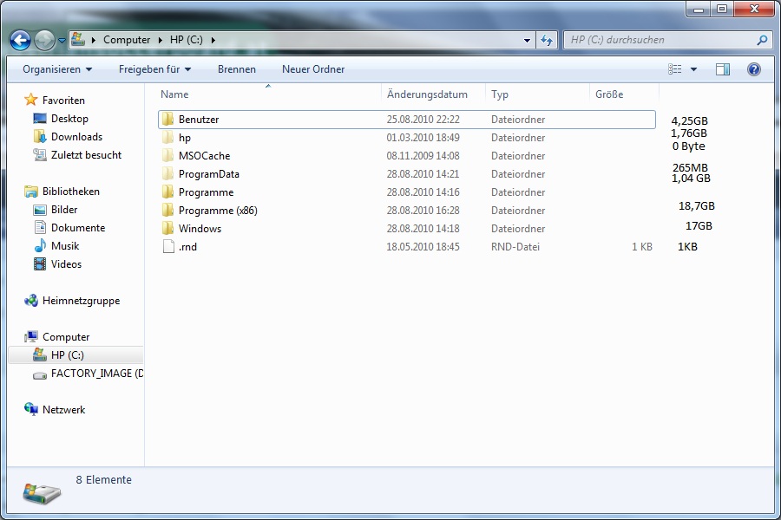
Task: Open the view options dropdown arrow
Action: [694, 69]
